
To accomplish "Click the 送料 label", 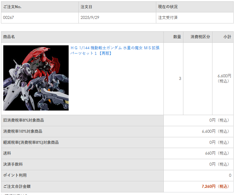I will tap(7, 153).
